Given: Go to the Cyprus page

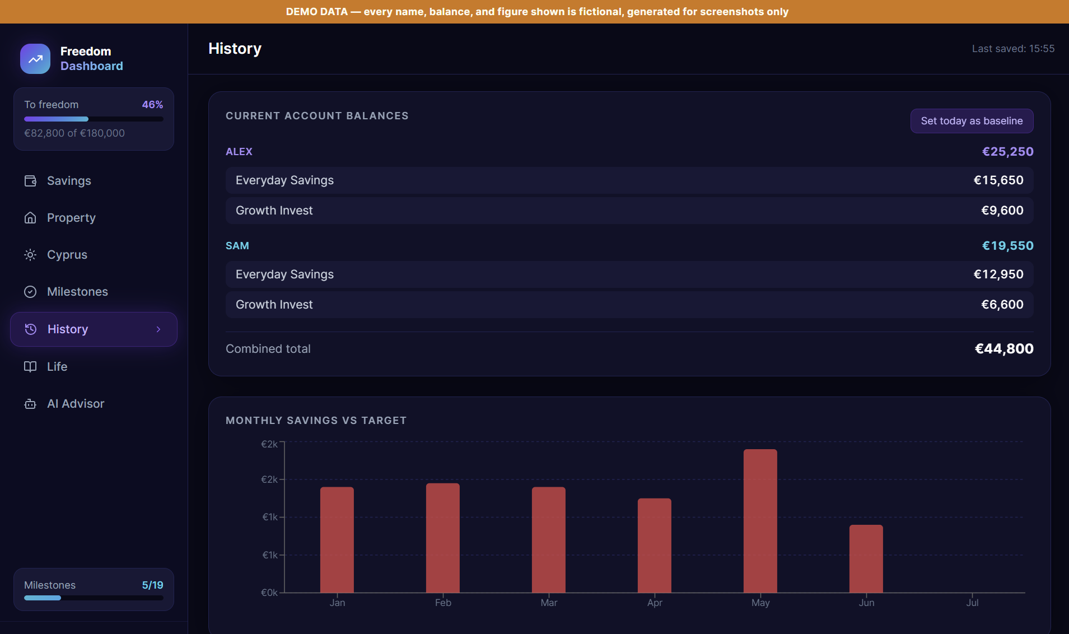Looking at the screenshot, I should point(94,255).
